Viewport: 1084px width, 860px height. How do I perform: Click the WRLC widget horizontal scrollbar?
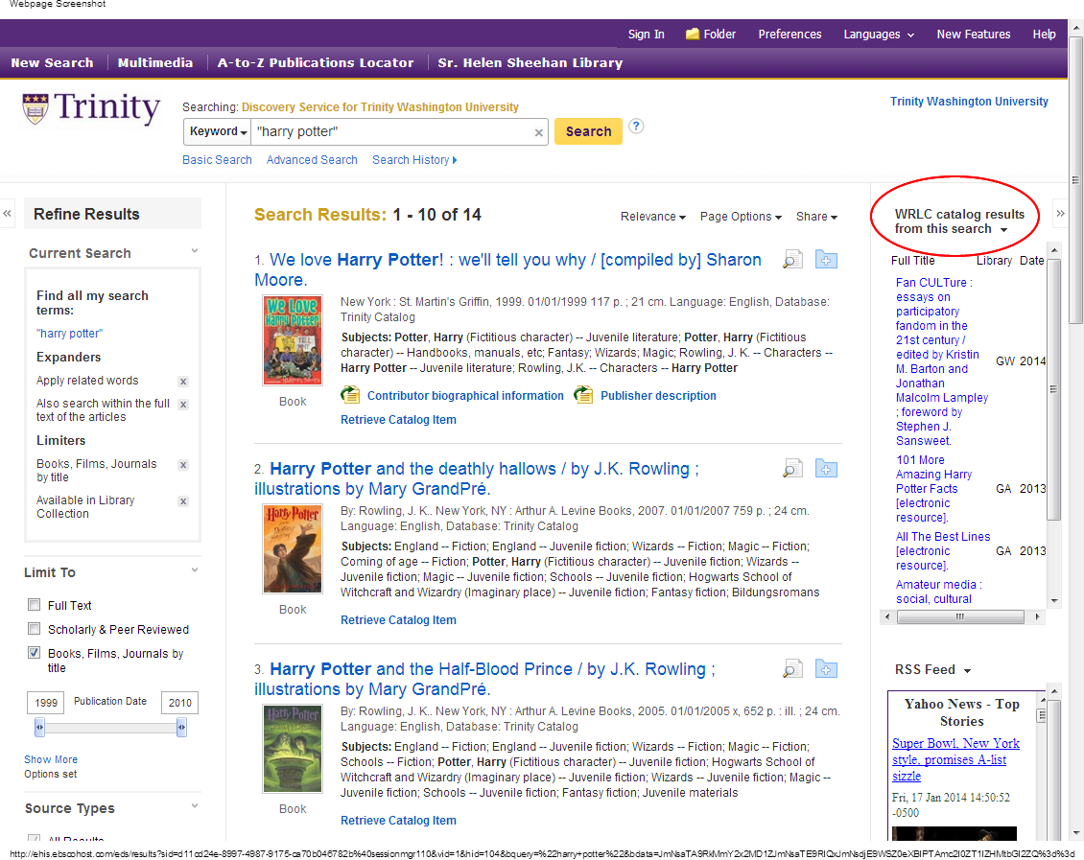click(x=961, y=616)
